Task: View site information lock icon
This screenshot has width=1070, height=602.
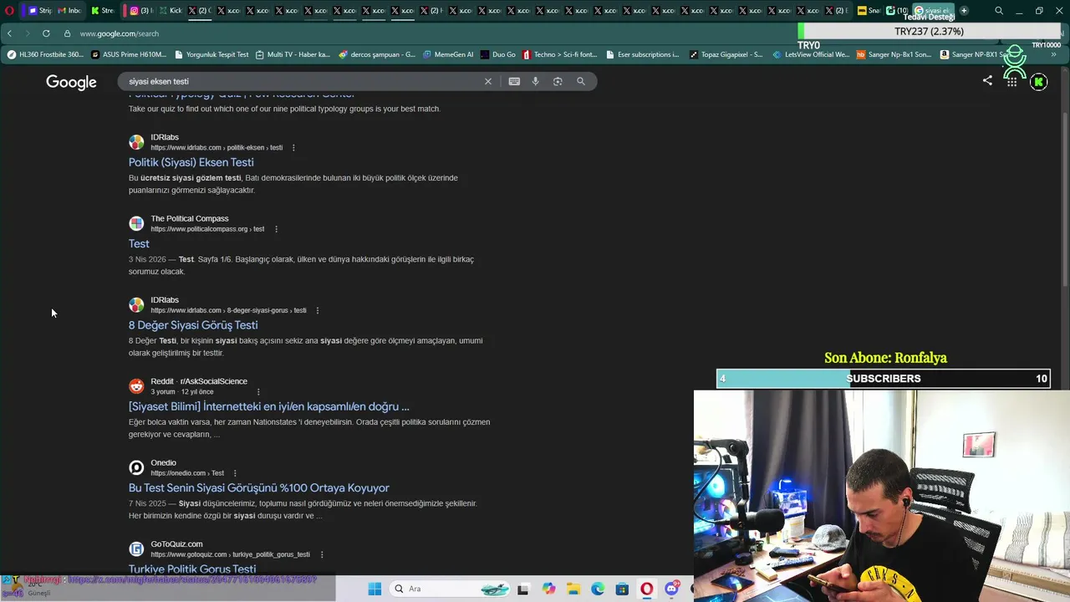Action: coord(68,33)
